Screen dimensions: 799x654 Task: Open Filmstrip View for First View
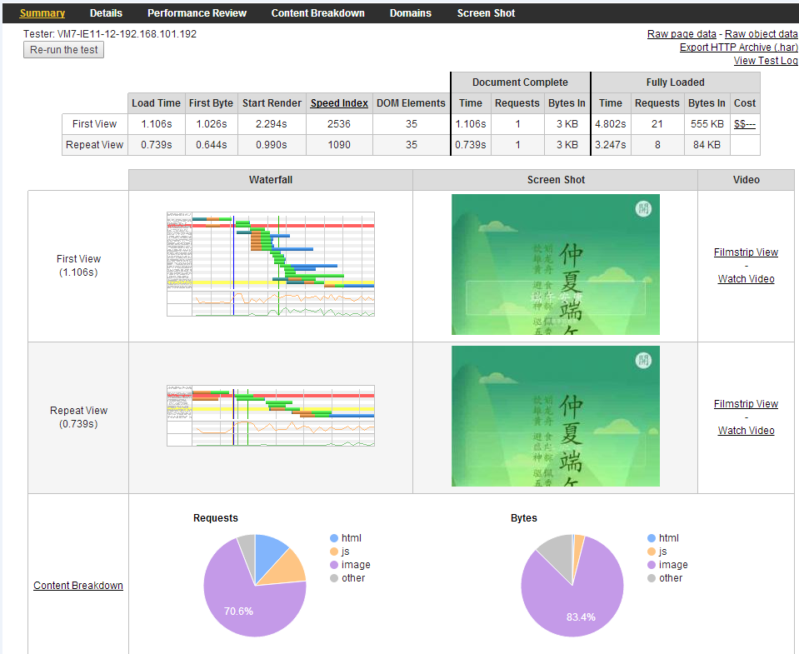pyautogui.click(x=746, y=252)
